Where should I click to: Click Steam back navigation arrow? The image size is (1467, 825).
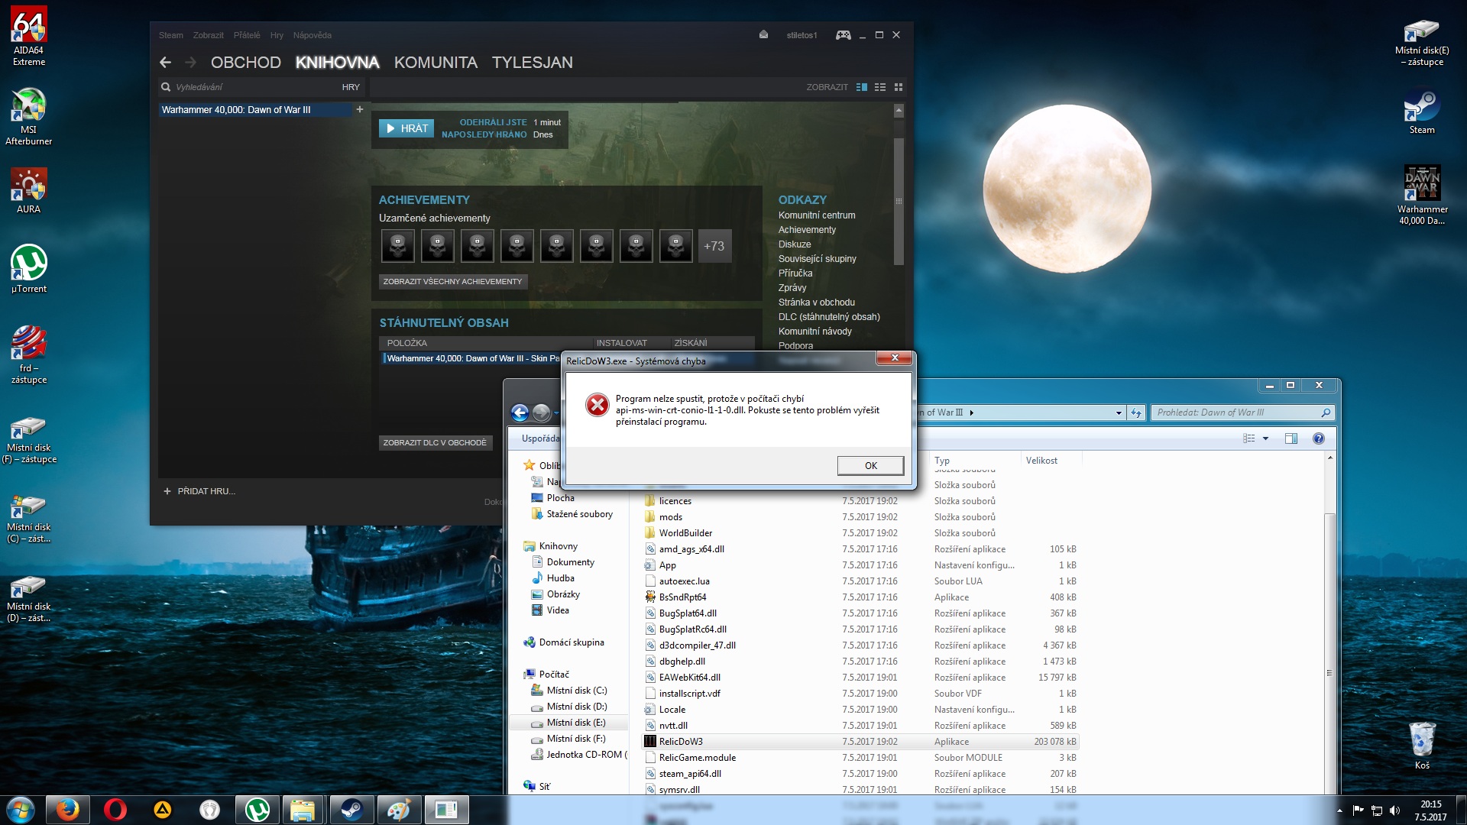(165, 63)
